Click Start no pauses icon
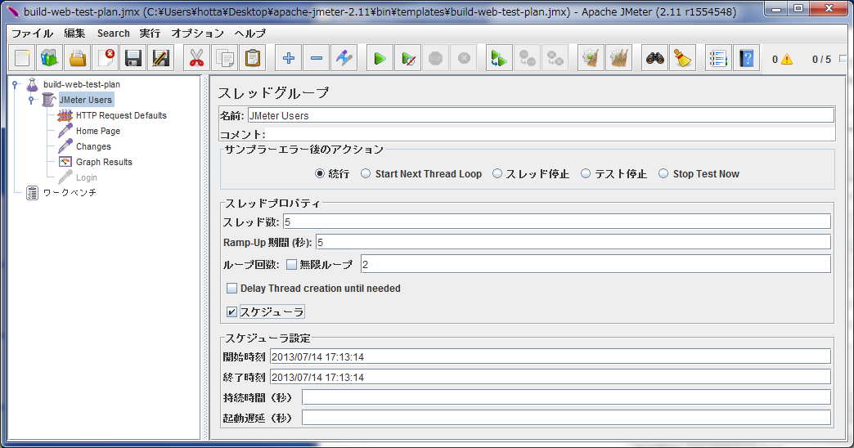This screenshot has width=854, height=448. pyautogui.click(x=408, y=58)
